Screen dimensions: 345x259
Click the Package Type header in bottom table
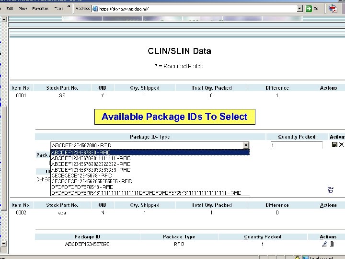(179, 237)
